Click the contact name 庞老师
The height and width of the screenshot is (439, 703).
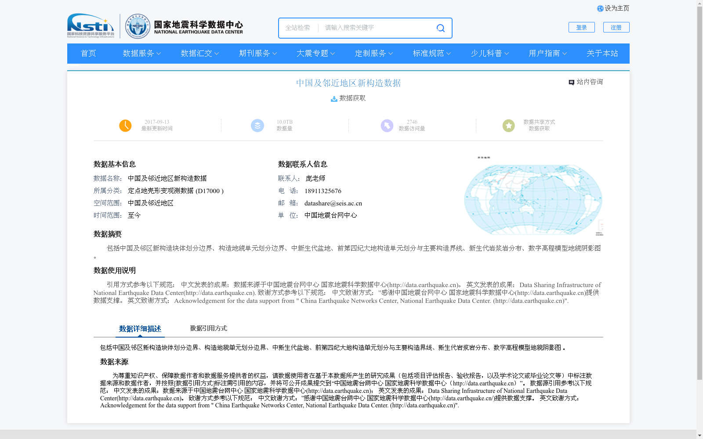point(315,179)
